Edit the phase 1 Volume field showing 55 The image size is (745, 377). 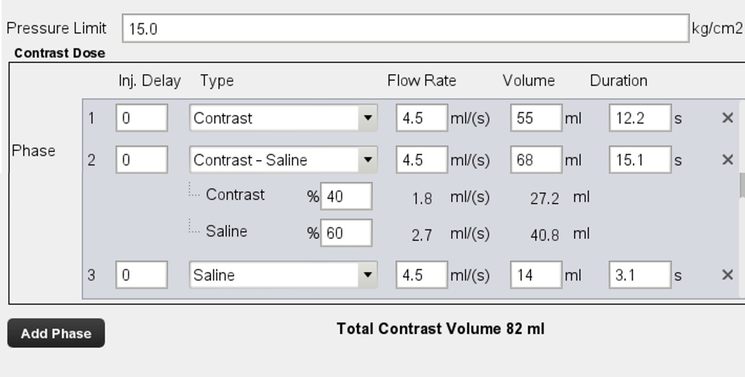[x=536, y=118]
